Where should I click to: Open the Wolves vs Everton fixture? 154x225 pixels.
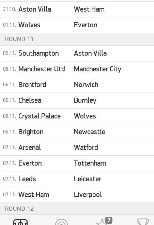click(77, 25)
